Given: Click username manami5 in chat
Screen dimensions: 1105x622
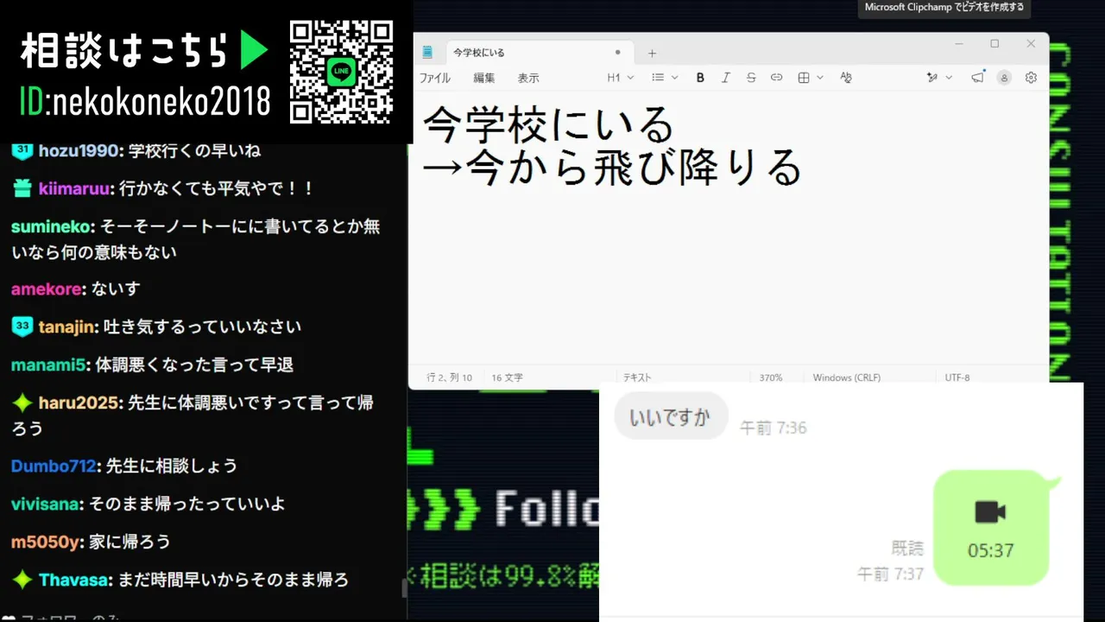Looking at the screenshot, I should click(x=50, y=365).
